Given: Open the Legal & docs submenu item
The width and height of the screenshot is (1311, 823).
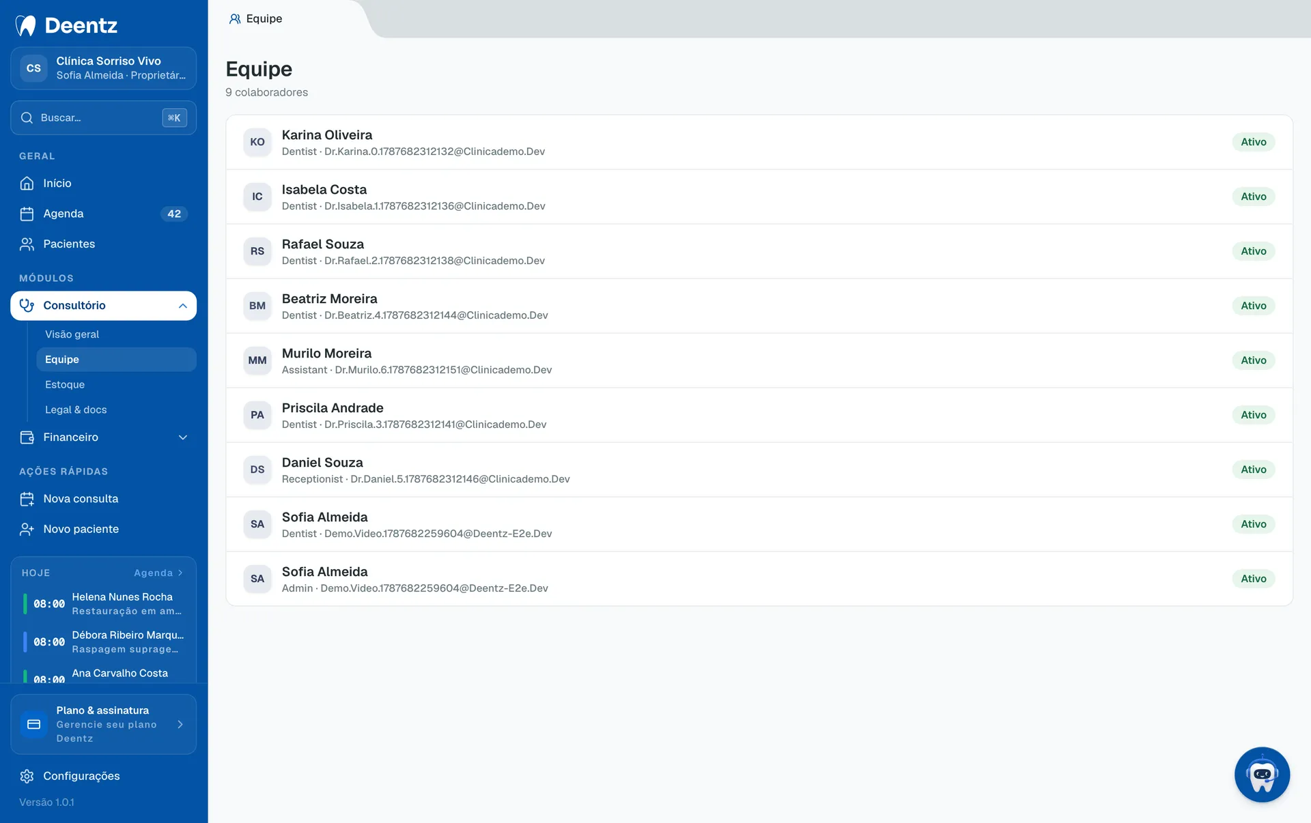Looking at the screenshot, I should tap(76, 410).
